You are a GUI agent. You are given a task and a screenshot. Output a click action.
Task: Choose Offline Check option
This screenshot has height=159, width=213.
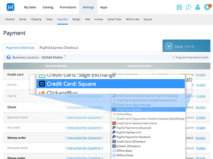[149, 155]
